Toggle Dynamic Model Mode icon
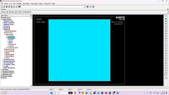Viewport: 169px width, 95px height. 166,78
